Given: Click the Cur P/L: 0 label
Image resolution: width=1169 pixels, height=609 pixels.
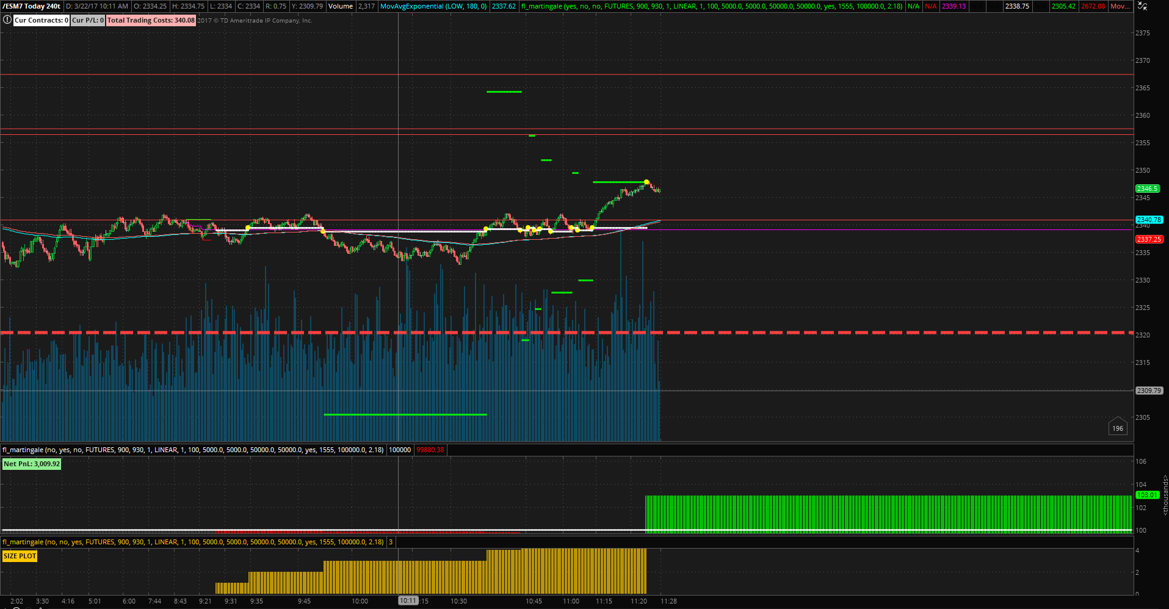Looking at the screenshot, I should [x=88, y=20].
